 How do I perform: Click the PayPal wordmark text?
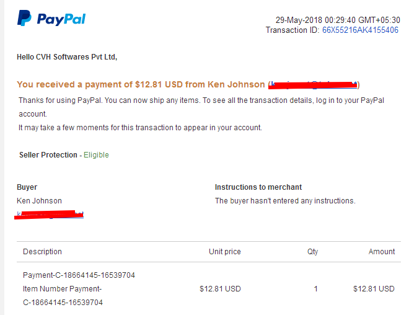point(61,19)
